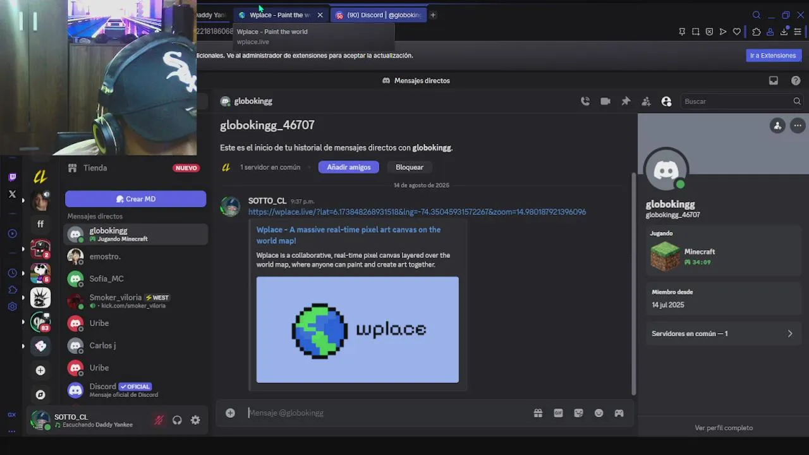Screen dimensions: 809x455
Task: Open the wplace preview image
Action: click(x=358, y=330)
